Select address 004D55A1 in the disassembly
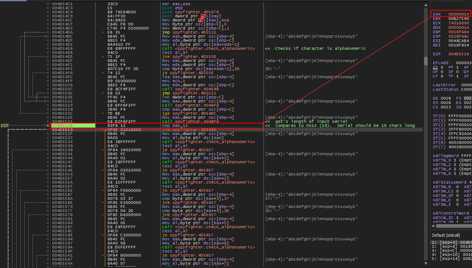The height and width of the screenshot is (268, 472). [x=62, y=255]
